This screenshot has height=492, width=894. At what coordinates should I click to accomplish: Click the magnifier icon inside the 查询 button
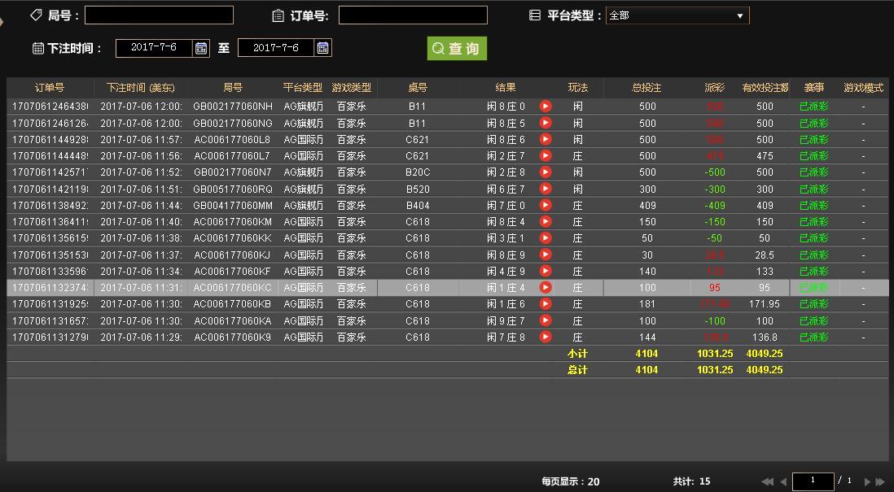point(440,48)
